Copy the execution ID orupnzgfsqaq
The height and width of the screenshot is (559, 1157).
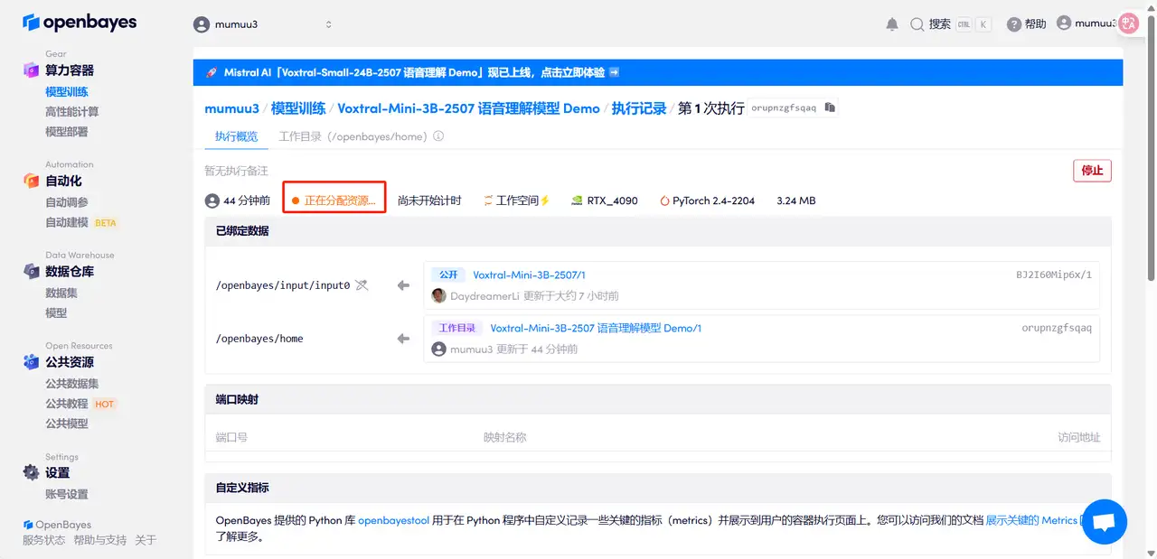(x=831, y=107)
